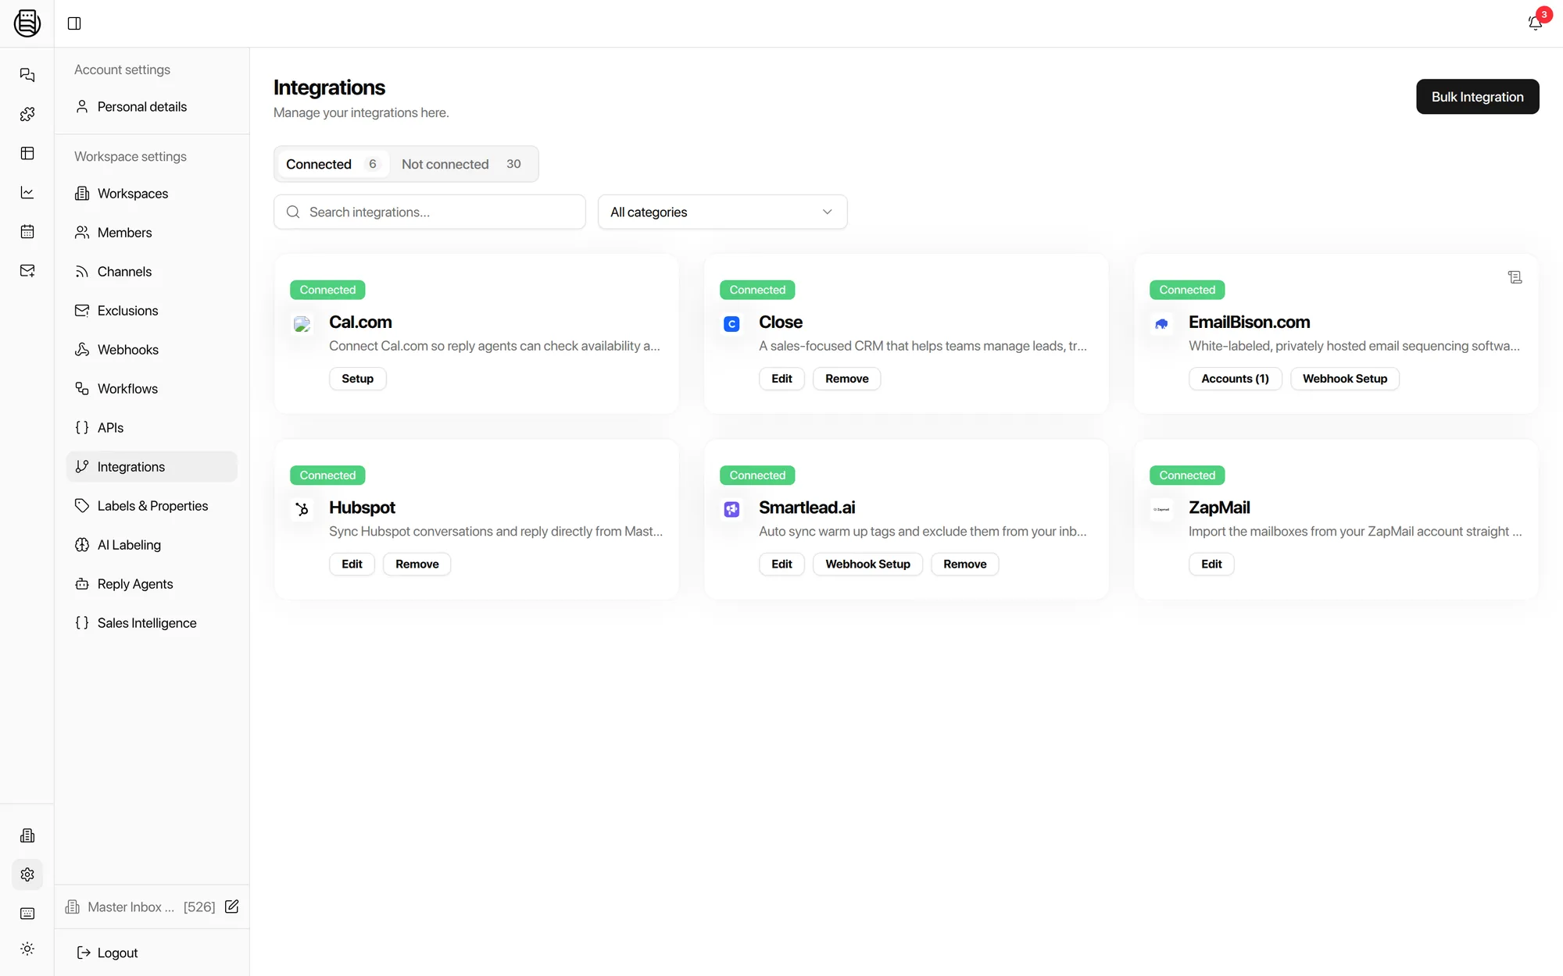Switch to the Not connected tab
The height and width of the screenshot is (976, 1563).
461,164
